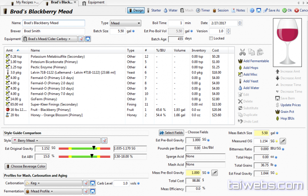Click Add Hops
The width and height of the screenshot is (308, 196).
250,68
